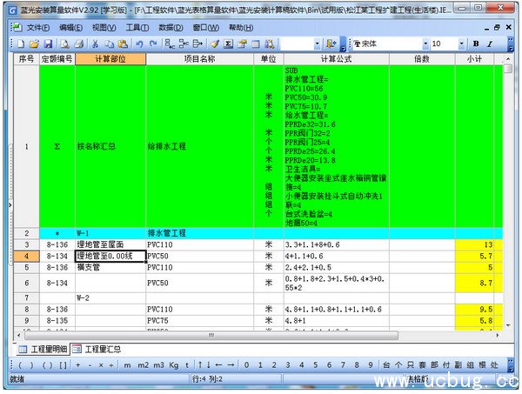Open file using folder toolbar icon
Image resolution: width=522 pixels, height=394 pixels.
point(34,44)
